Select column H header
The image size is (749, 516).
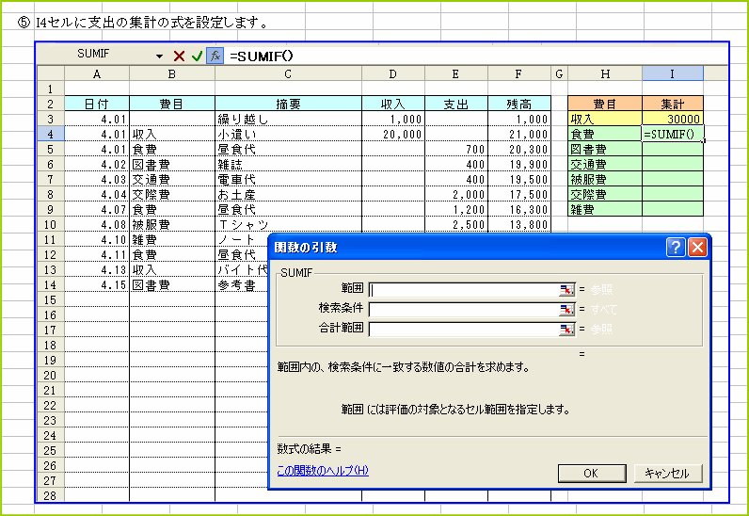click(x=605, y=73)
